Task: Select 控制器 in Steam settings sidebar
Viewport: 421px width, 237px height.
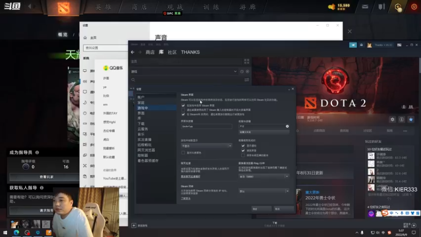Action: pos(143,155)
